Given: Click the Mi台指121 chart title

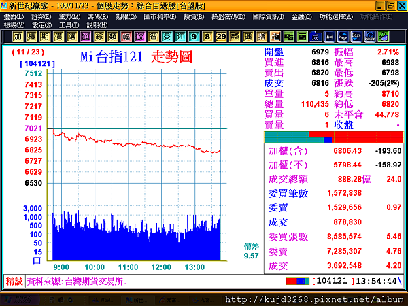Looking at the screenshot, I should coord(111,56).
